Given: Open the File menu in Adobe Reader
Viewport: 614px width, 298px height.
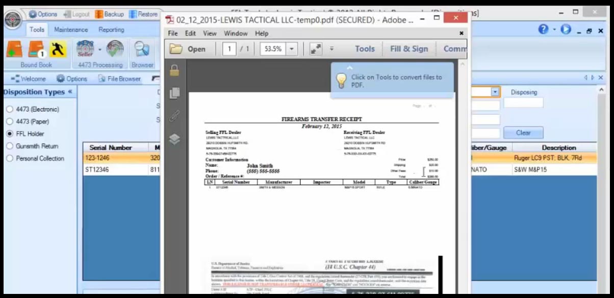Looking at the screenshot, I should pyautogui.click(x=173, y=33).
